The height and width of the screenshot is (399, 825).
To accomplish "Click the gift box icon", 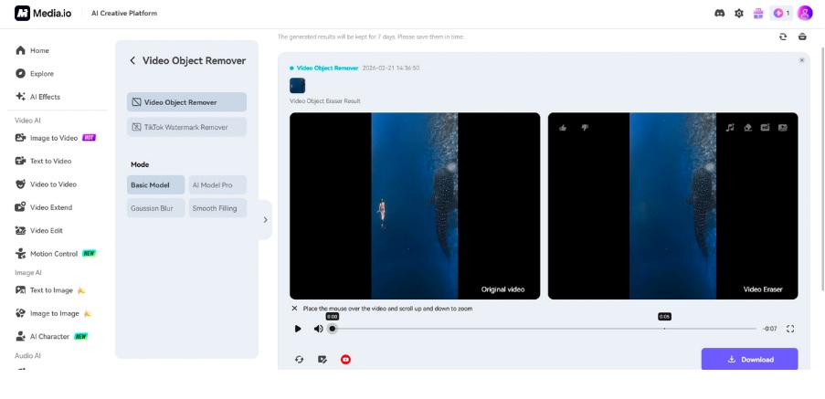I will tap(758, 13).
